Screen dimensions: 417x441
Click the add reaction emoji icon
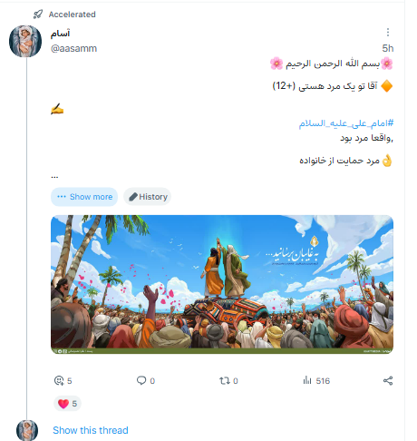point(59,380)
